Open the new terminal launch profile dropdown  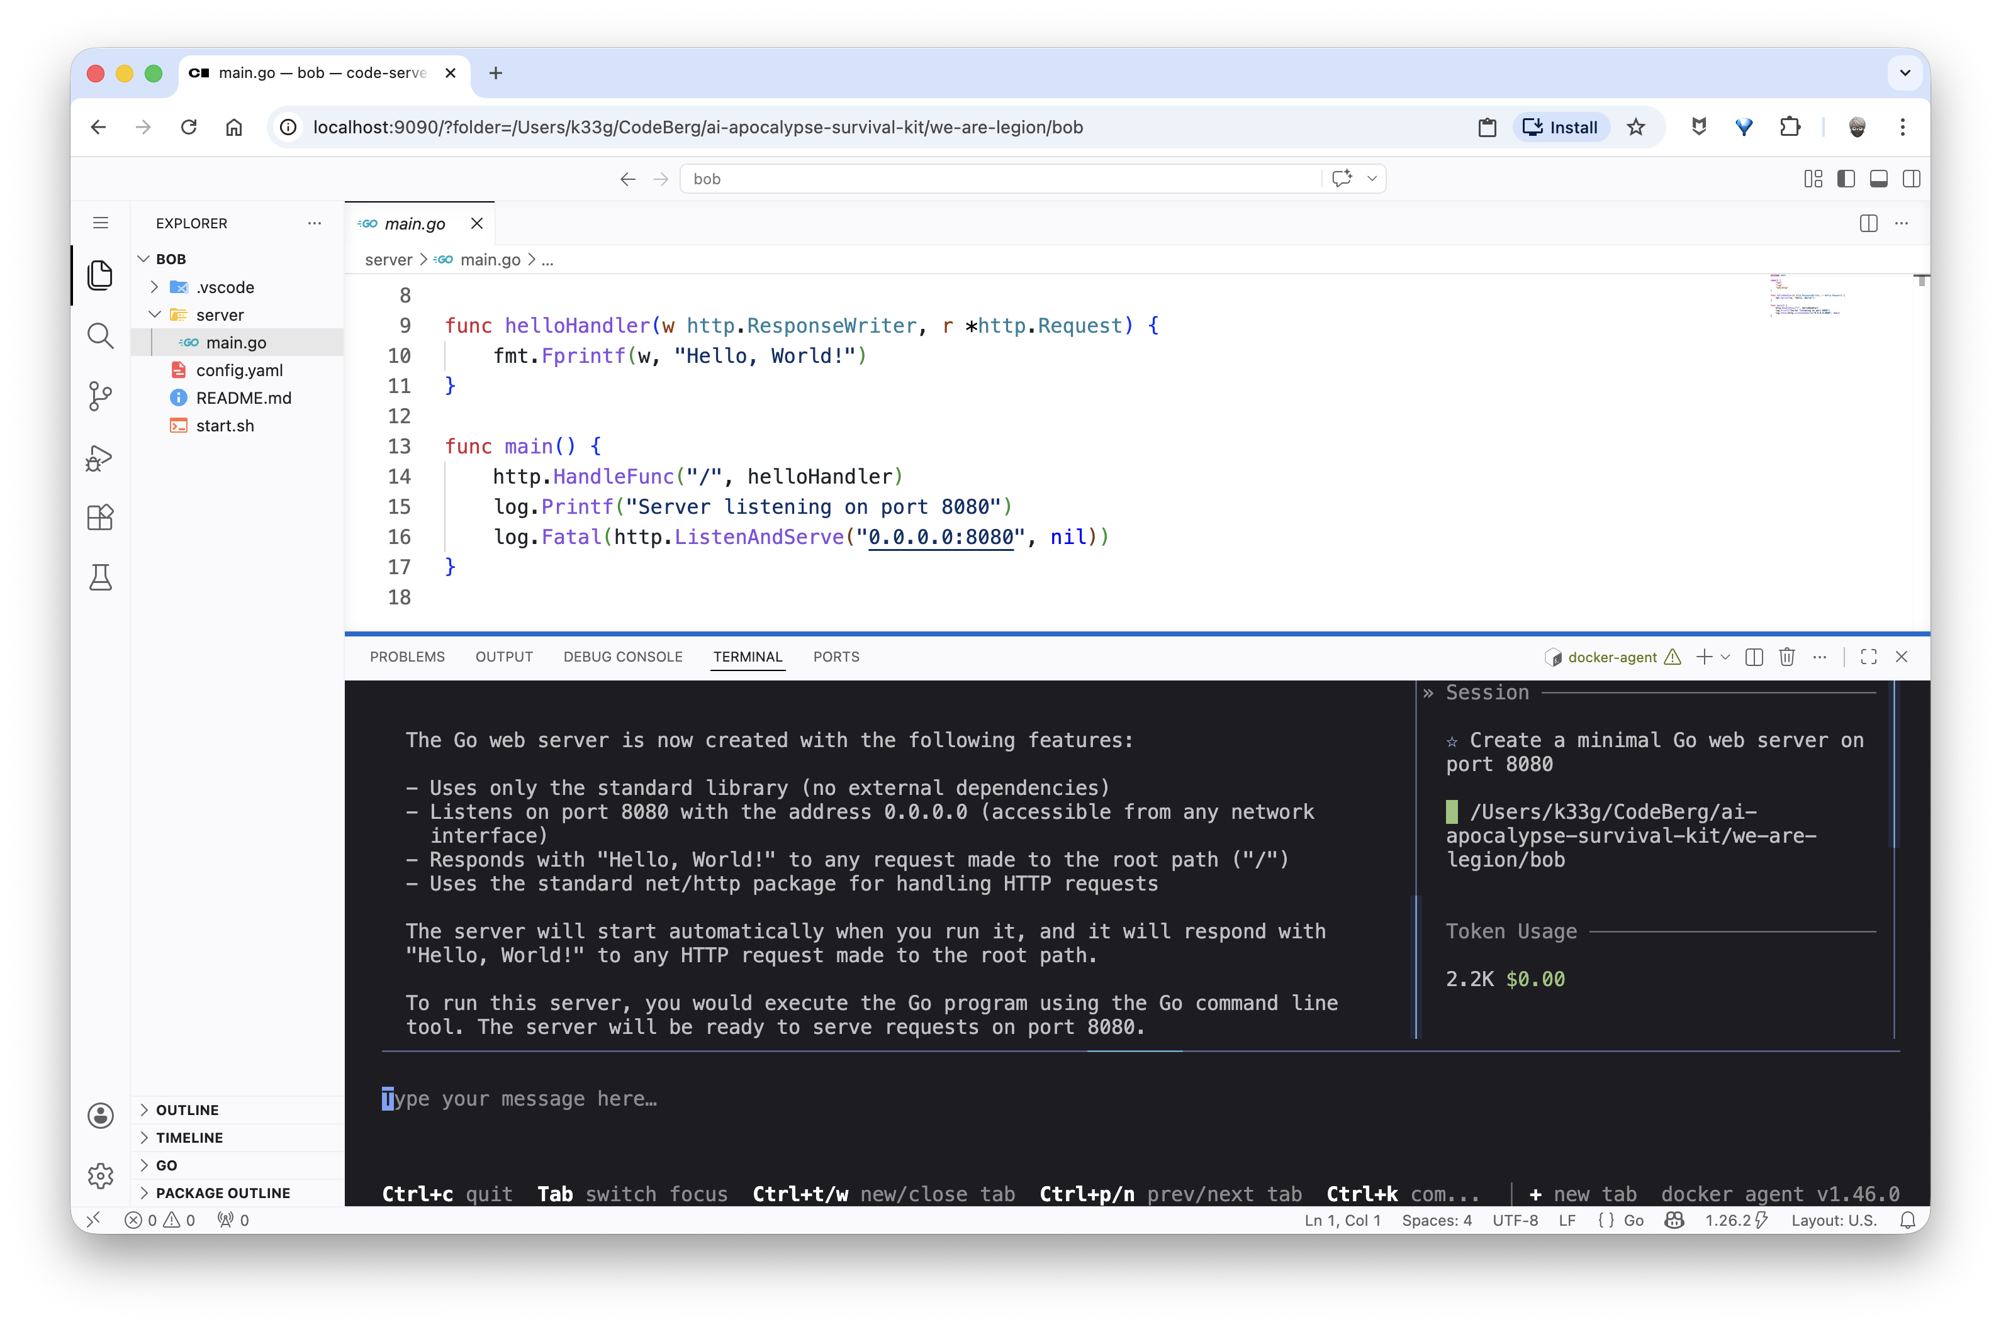coord(1726,657)
